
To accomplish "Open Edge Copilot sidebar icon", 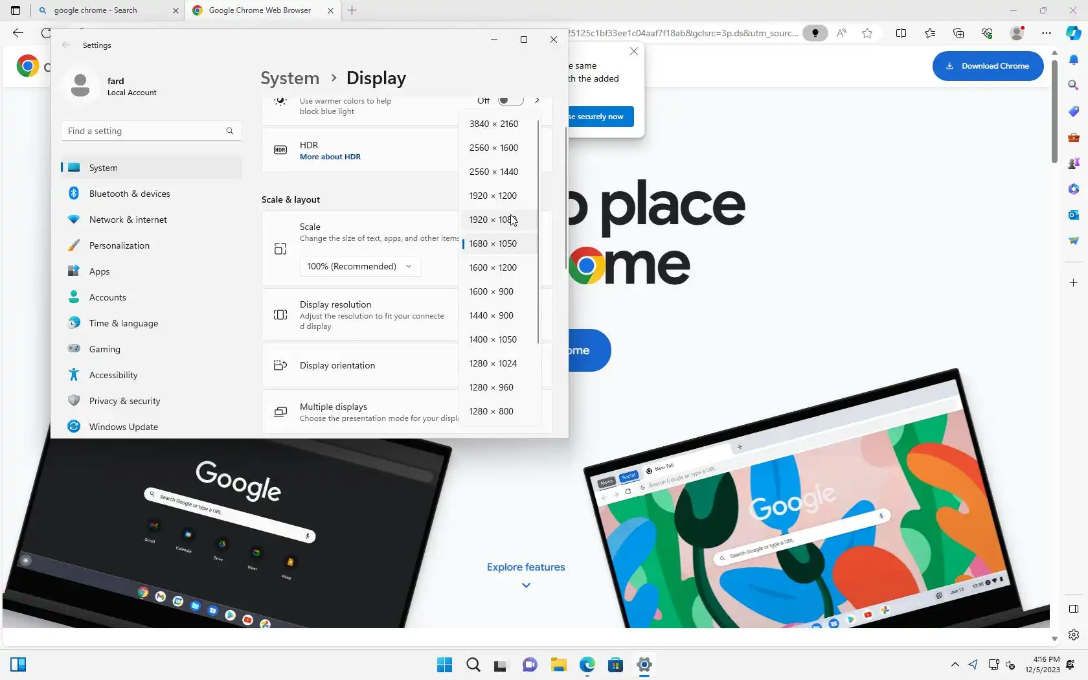I will [1073, 33].
